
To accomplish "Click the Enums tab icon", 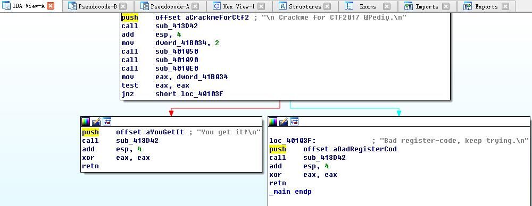I will pos(349,6).
